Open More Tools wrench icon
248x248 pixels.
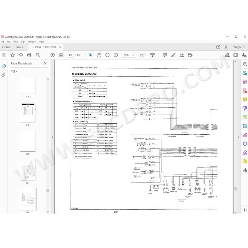(245, 170)
